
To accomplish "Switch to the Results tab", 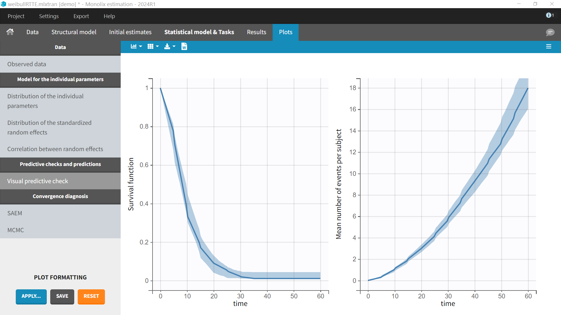I will (256, 32).
